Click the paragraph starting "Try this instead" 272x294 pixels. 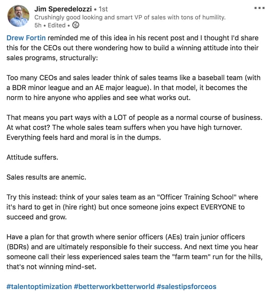[x=131, y=207]
